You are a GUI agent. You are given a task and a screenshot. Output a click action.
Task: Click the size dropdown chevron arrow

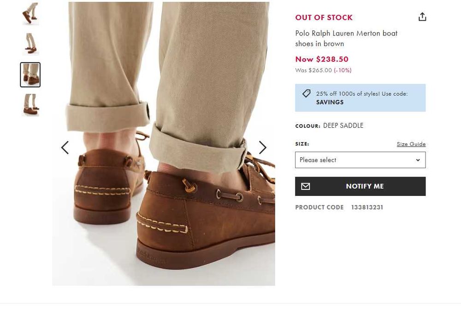pos(418,160)
